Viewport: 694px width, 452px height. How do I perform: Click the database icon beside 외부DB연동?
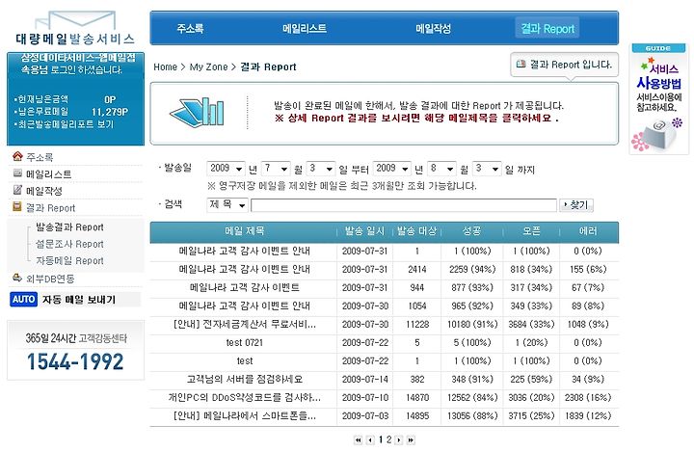coord(17,278)
